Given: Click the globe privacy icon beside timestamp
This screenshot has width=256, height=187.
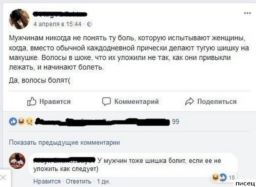Looking at the screenshot, I should 89,24.
